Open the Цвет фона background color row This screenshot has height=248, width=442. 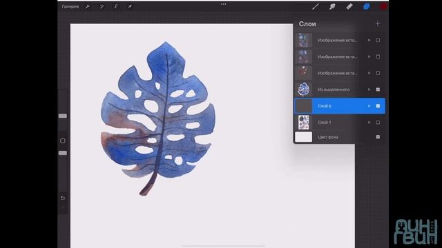[x=339, y=137]
